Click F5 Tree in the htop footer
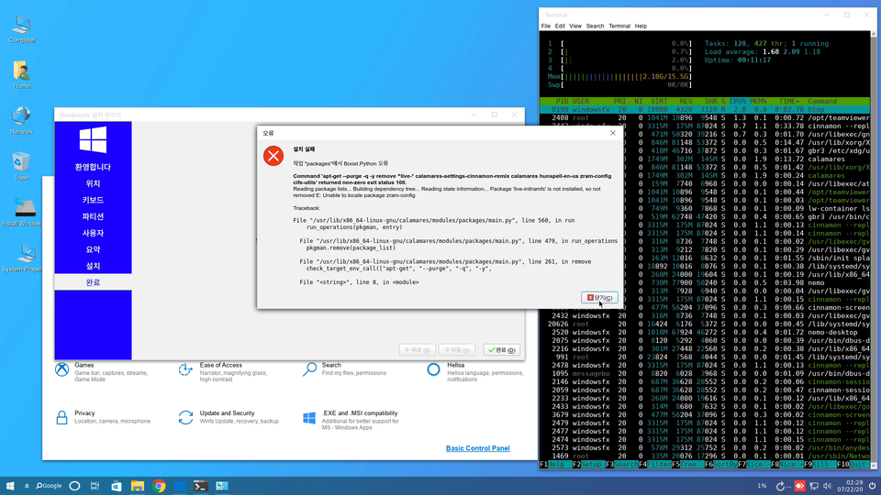Viewport: 881px width, 495px height. point(688,465)
